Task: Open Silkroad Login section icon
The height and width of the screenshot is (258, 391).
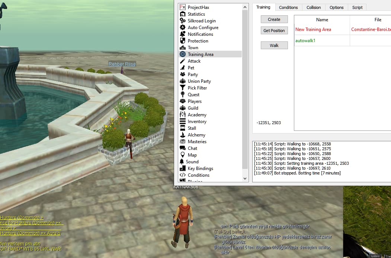Action: click(183, 21)
